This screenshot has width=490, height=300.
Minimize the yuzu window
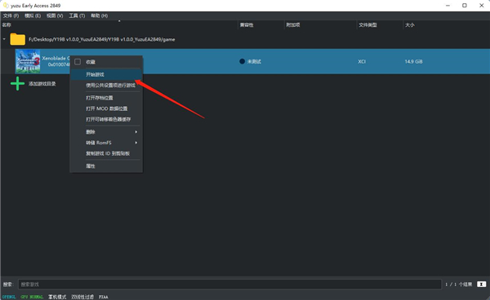click(x=448, y=6)
